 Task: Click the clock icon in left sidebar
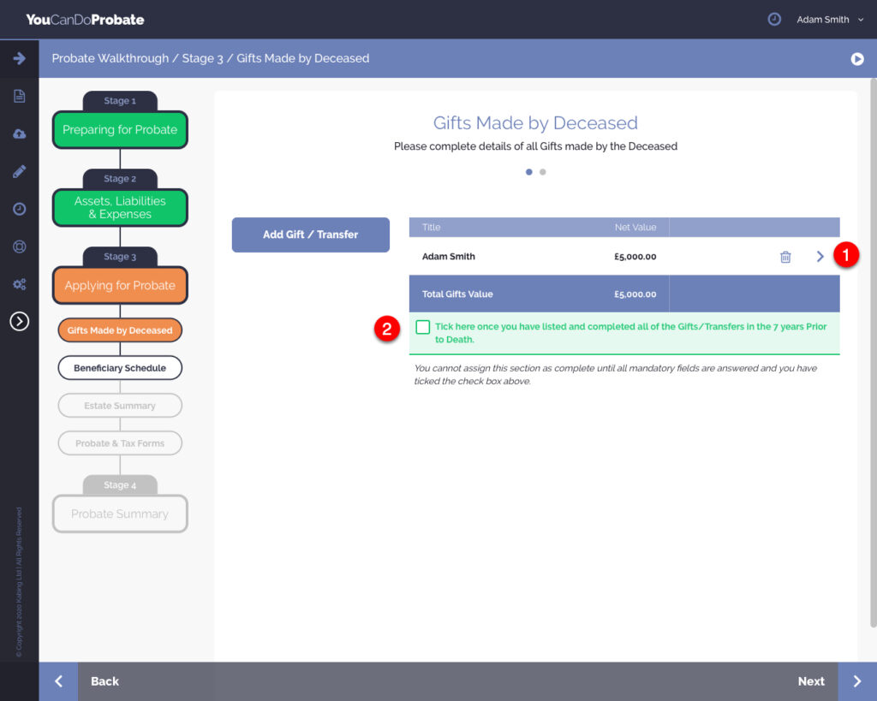click(19, 209)
